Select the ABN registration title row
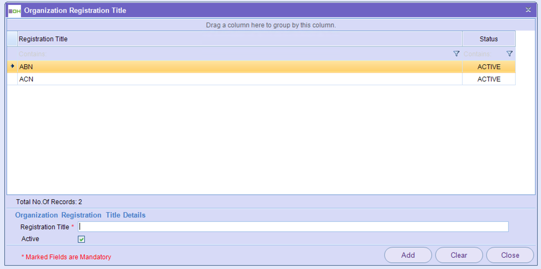 point(239,67)
